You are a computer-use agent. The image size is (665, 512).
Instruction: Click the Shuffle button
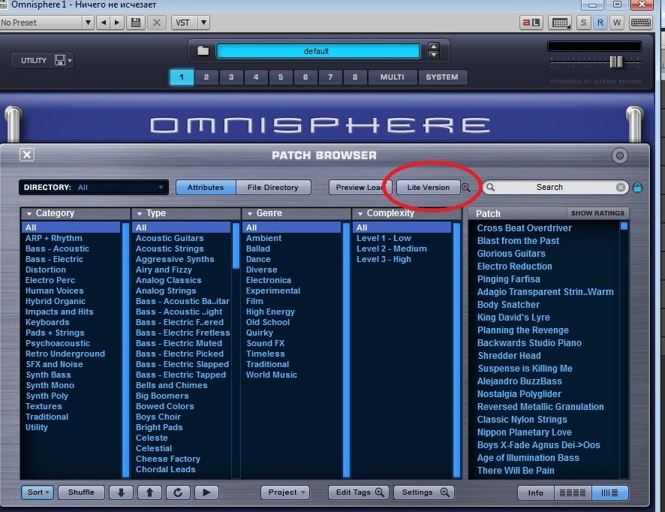click(x=81, y=492)
